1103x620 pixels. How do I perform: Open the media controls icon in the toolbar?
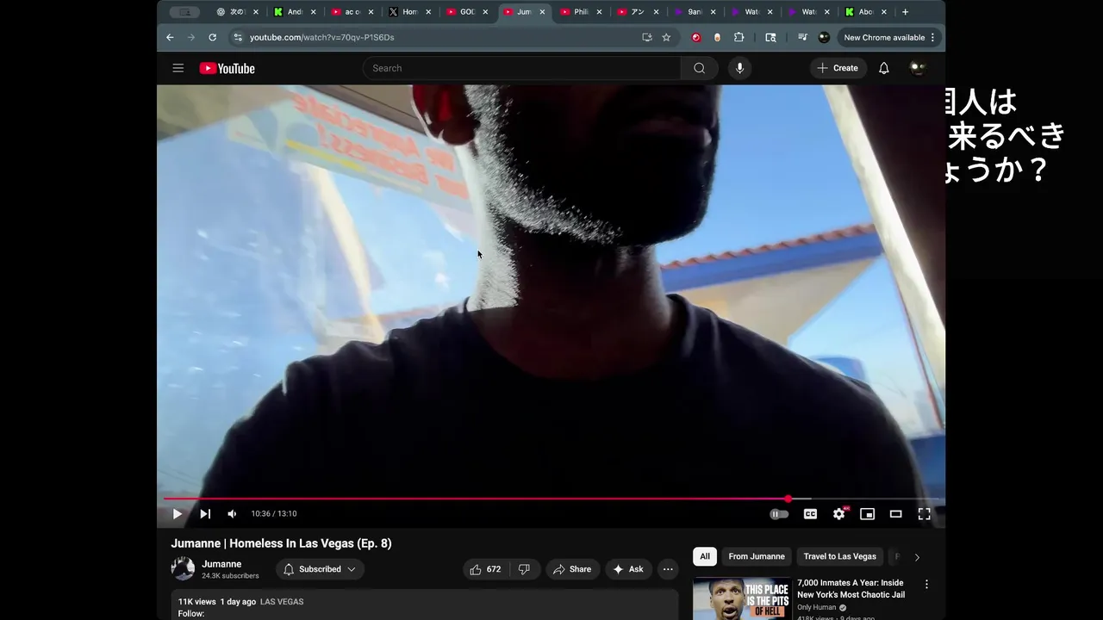(x=802, y=37)
